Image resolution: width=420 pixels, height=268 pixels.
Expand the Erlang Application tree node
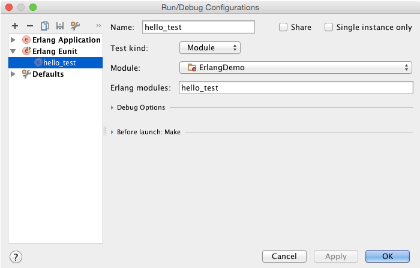click(13, 40)
